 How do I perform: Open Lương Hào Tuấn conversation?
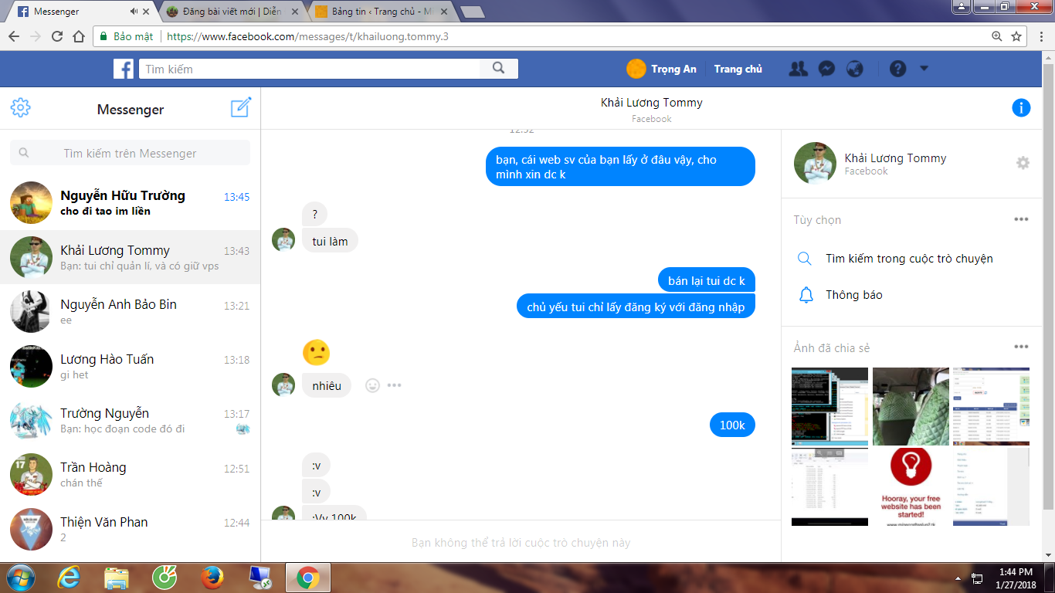click(x=131, y=366)
